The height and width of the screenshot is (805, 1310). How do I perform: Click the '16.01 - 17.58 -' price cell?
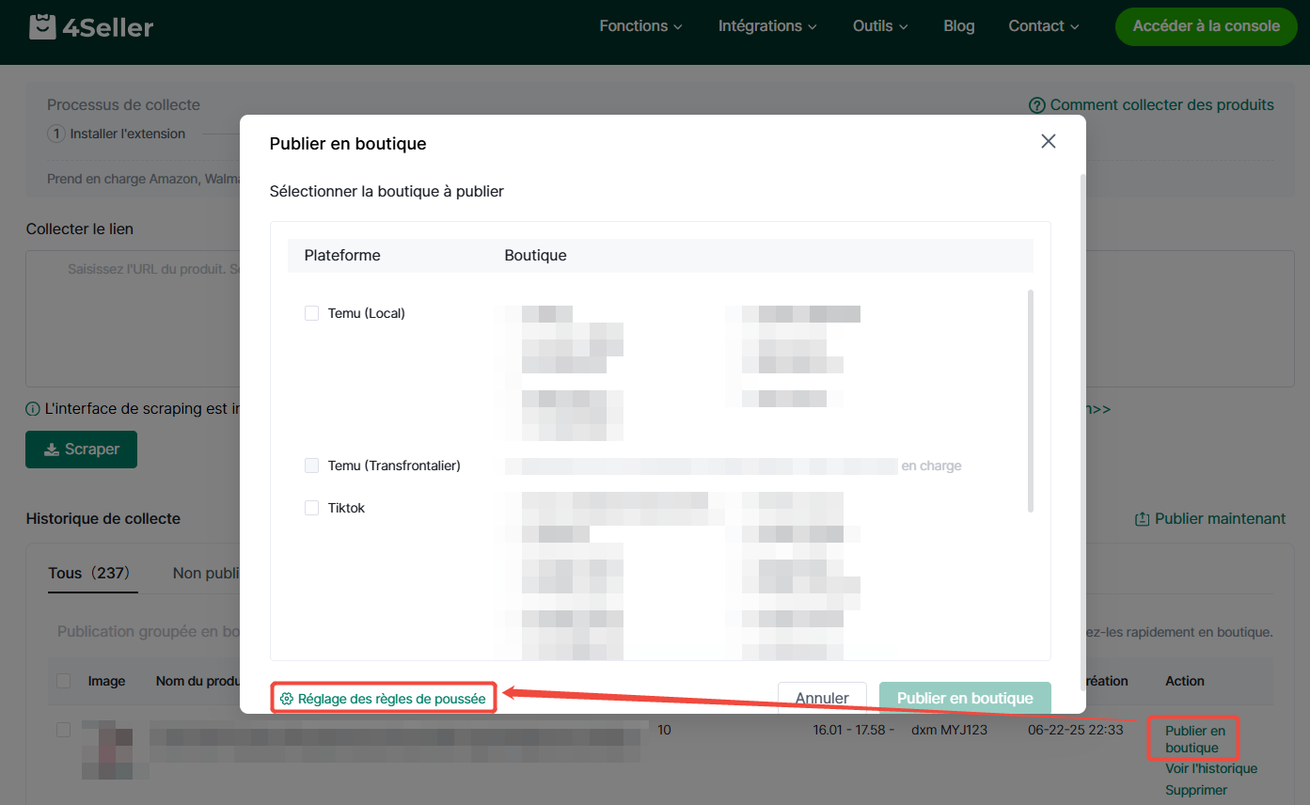point(854,730)
